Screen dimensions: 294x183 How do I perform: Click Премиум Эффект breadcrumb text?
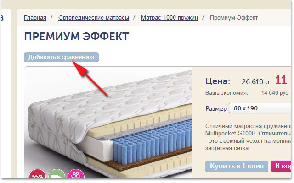234,18
